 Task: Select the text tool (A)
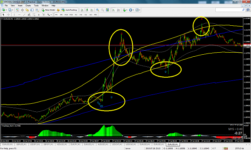[x=39, y=15]
